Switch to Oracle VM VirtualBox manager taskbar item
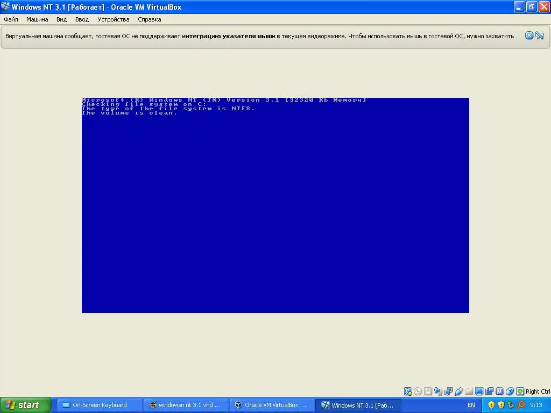 tap(272, 405)
